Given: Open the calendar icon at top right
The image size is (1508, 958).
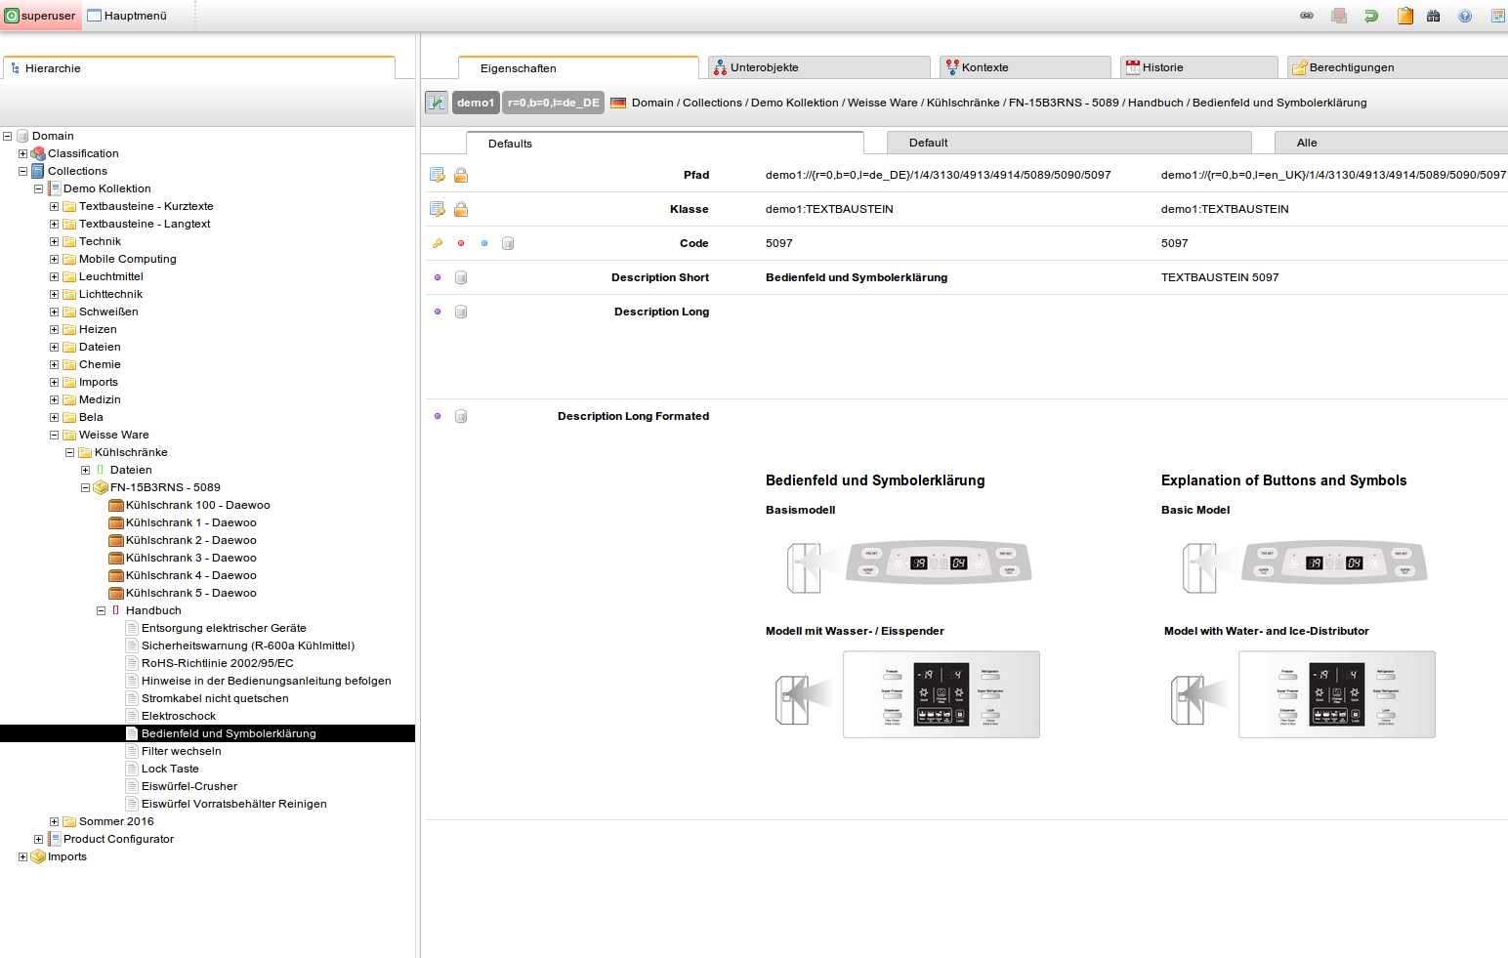Looking at the screenshot, I should click(1497, 16).
